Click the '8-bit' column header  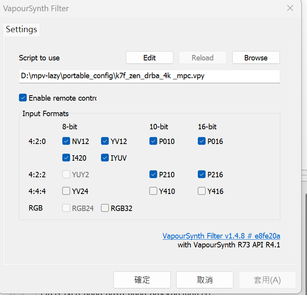point(70,127)
